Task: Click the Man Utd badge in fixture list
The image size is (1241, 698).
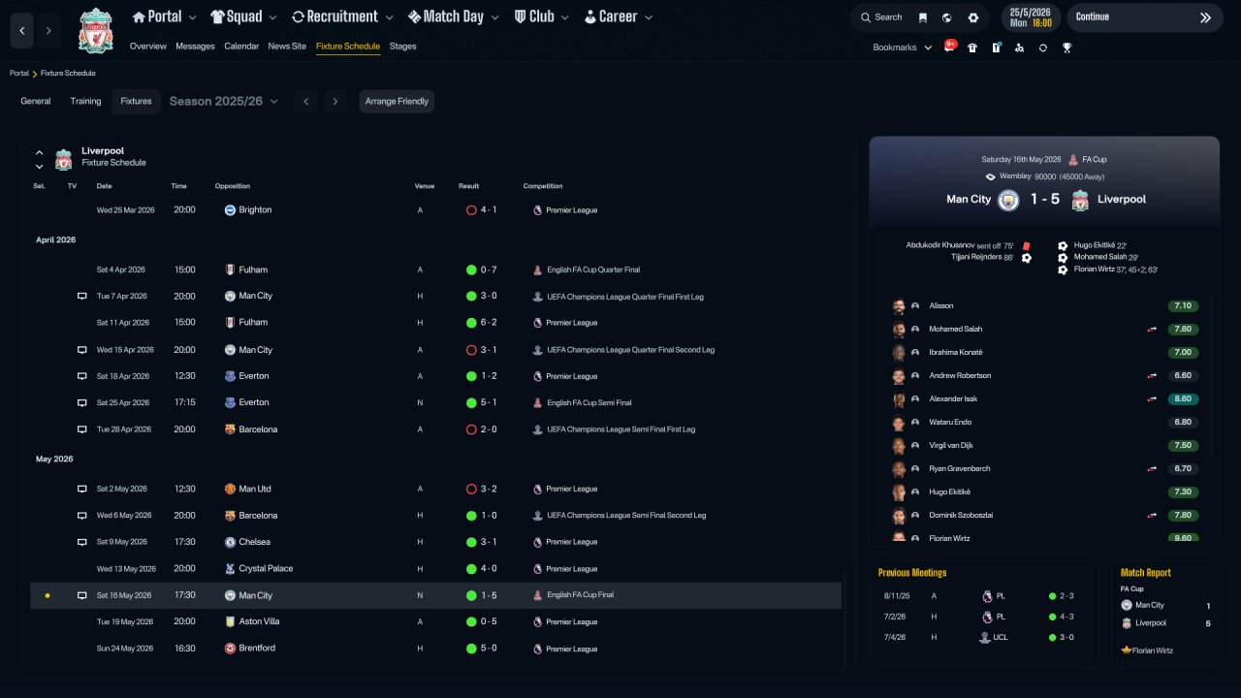Action: coord(231,490)
